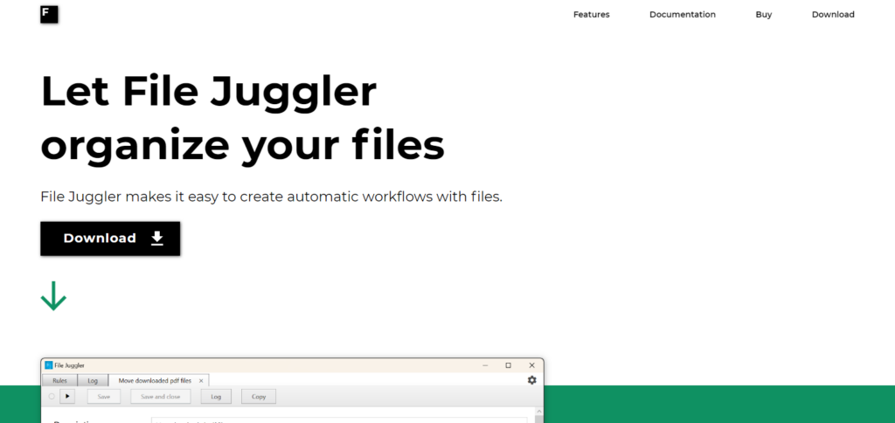Click the Save and close button

tap(160, 397)
